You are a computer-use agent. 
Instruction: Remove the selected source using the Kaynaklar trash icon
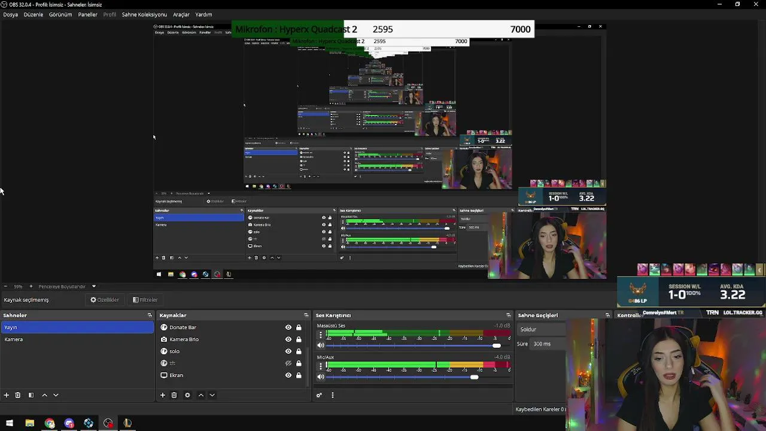(x=174, y=395)
